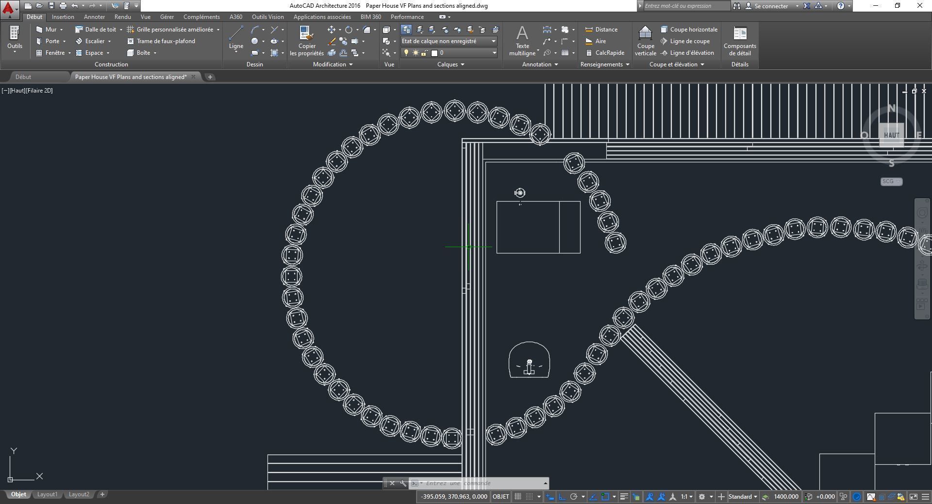Switch to the Annoter ribbon tab
The height and width of the screenshot is (504, 932).
tap(94, 17)
